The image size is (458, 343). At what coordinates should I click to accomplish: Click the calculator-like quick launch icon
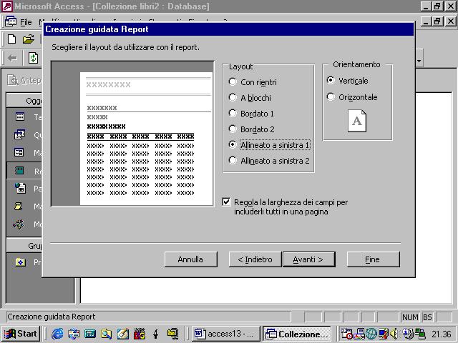(x=90, y=334)
